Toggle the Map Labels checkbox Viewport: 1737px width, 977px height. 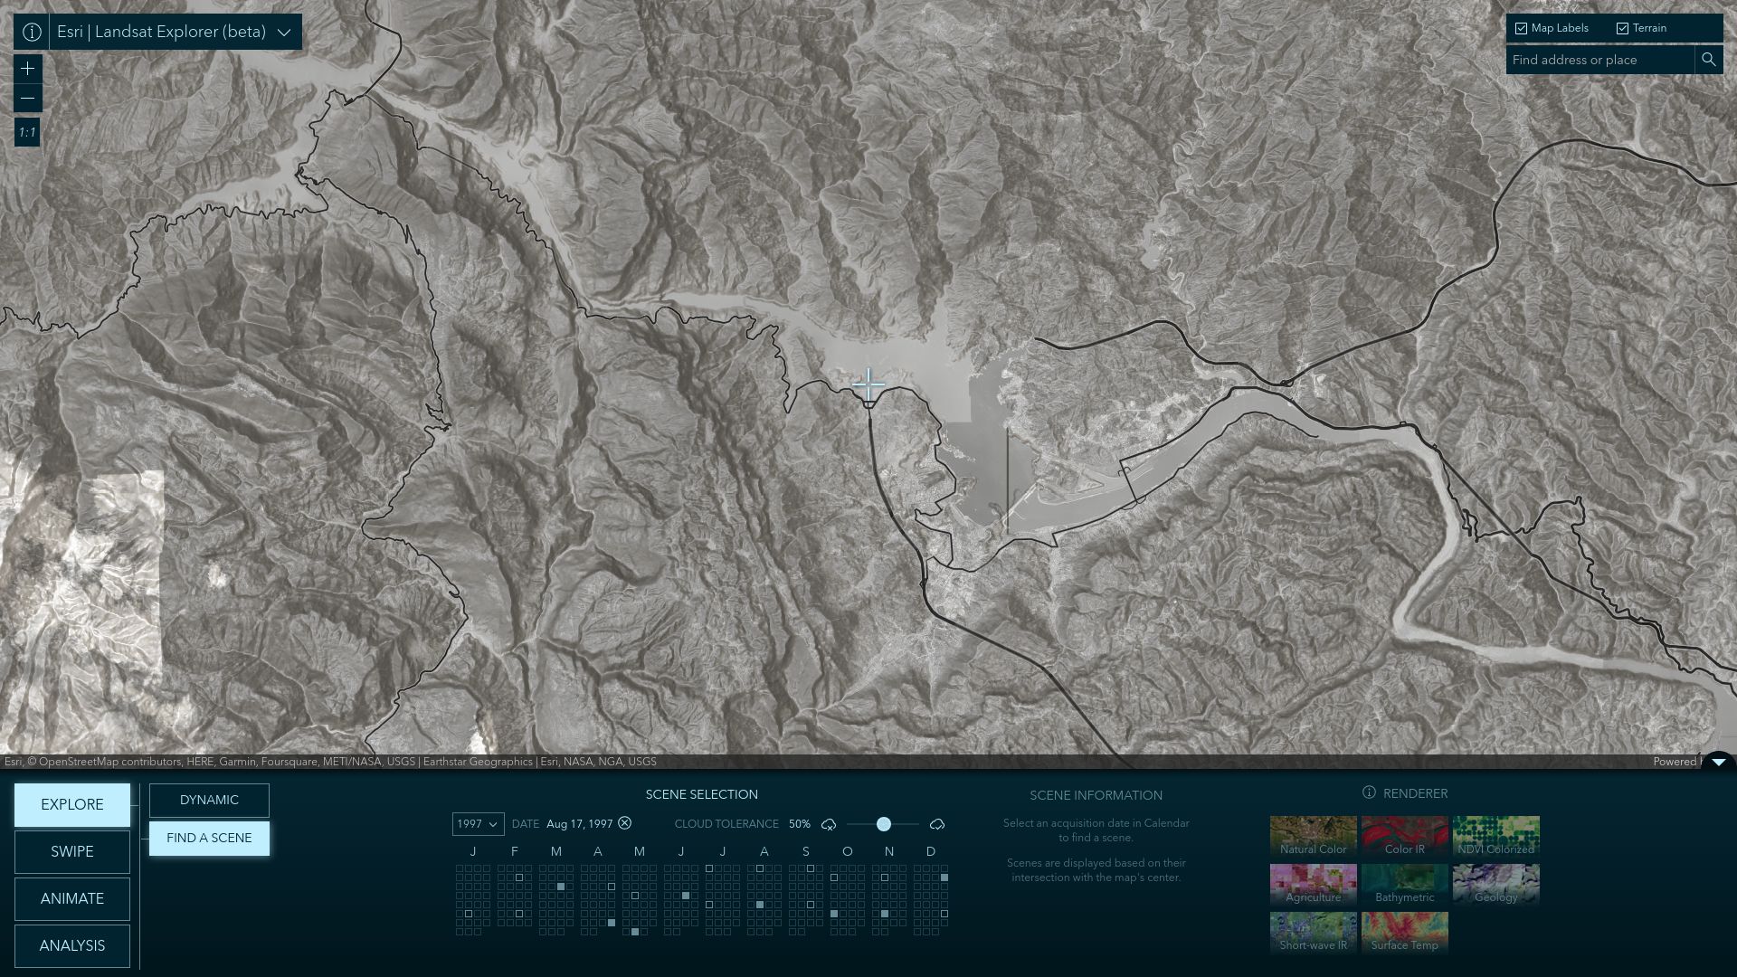tap(1521, 28)
